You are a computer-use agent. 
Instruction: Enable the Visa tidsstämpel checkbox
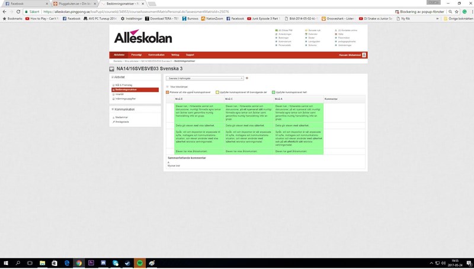[x=168, y=86]
